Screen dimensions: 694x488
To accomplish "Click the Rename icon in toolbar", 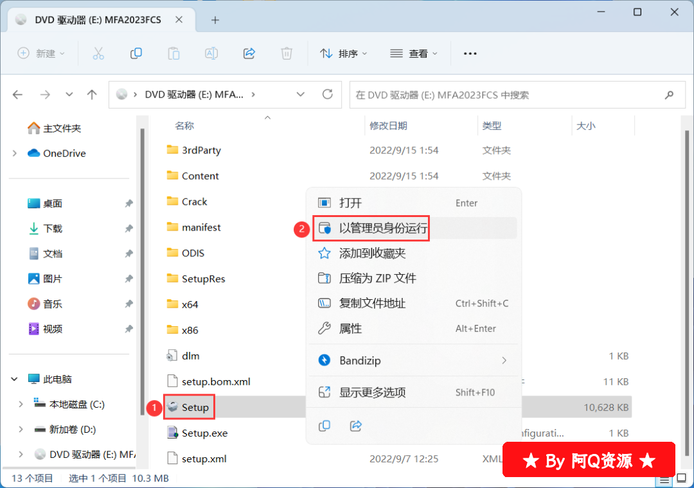I will [x=211, y=53].
